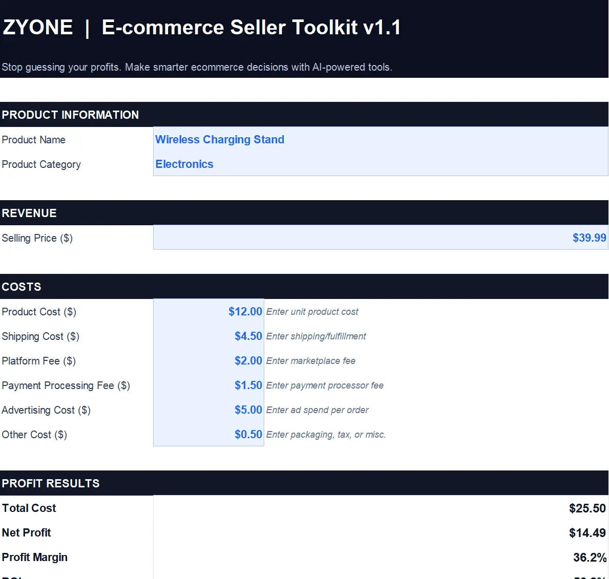The width and height of the screenshot is (609, 579).
Task: Select the Payment Processing Fee value $1.50
Action: coord(248,385)
